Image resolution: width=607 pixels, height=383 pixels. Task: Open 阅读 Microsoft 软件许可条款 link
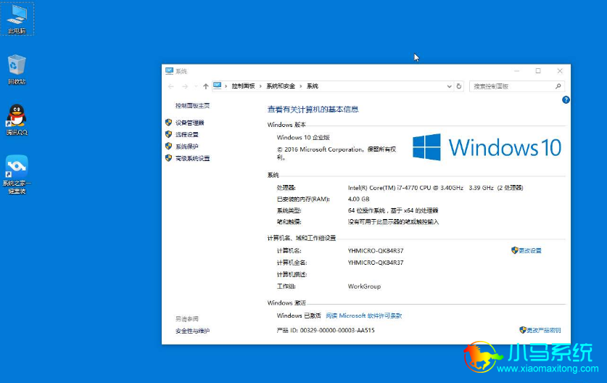pos(364,316)
